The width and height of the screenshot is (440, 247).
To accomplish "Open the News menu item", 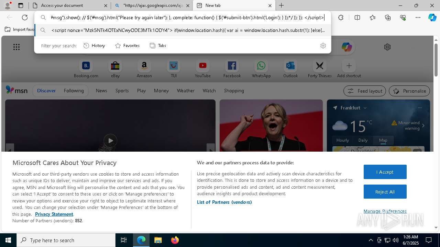I will (101, 91).
